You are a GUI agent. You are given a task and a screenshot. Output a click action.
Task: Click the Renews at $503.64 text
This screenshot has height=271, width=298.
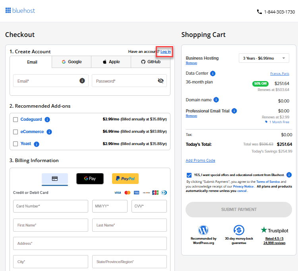pyautogui.click(x=273, y=90)
